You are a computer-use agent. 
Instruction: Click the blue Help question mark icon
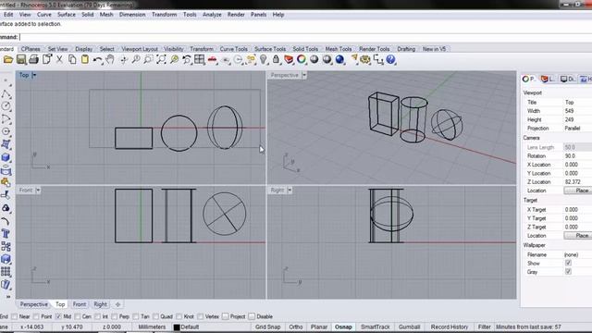(x=390, y=59)
